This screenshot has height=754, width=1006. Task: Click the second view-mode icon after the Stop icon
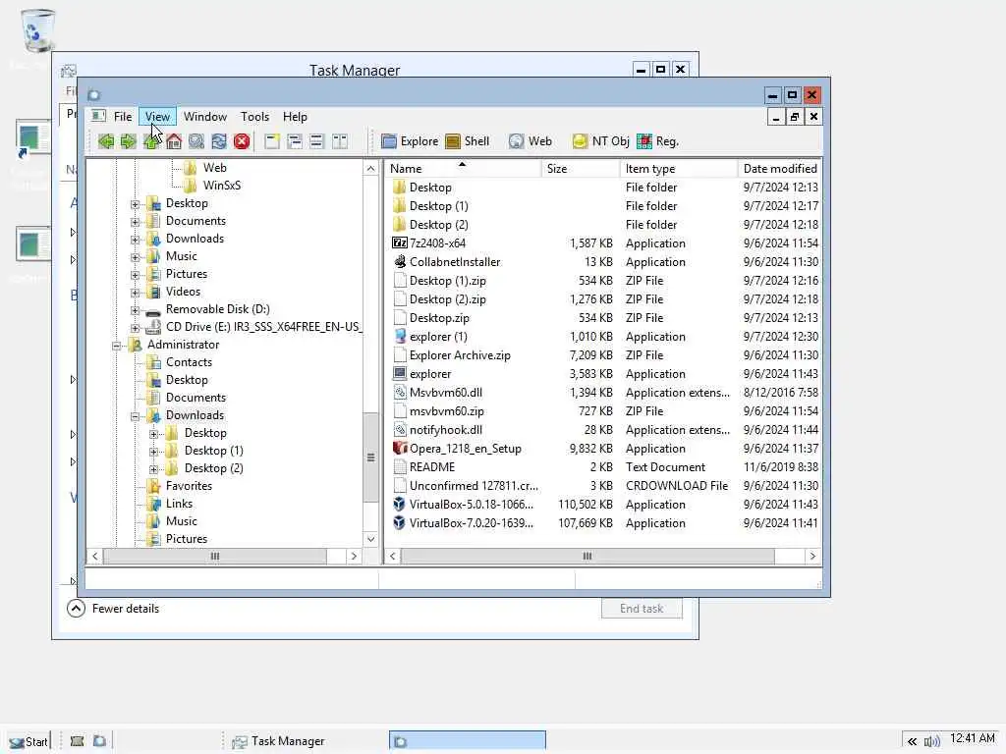pyautogui.click(x=295, y=141)
